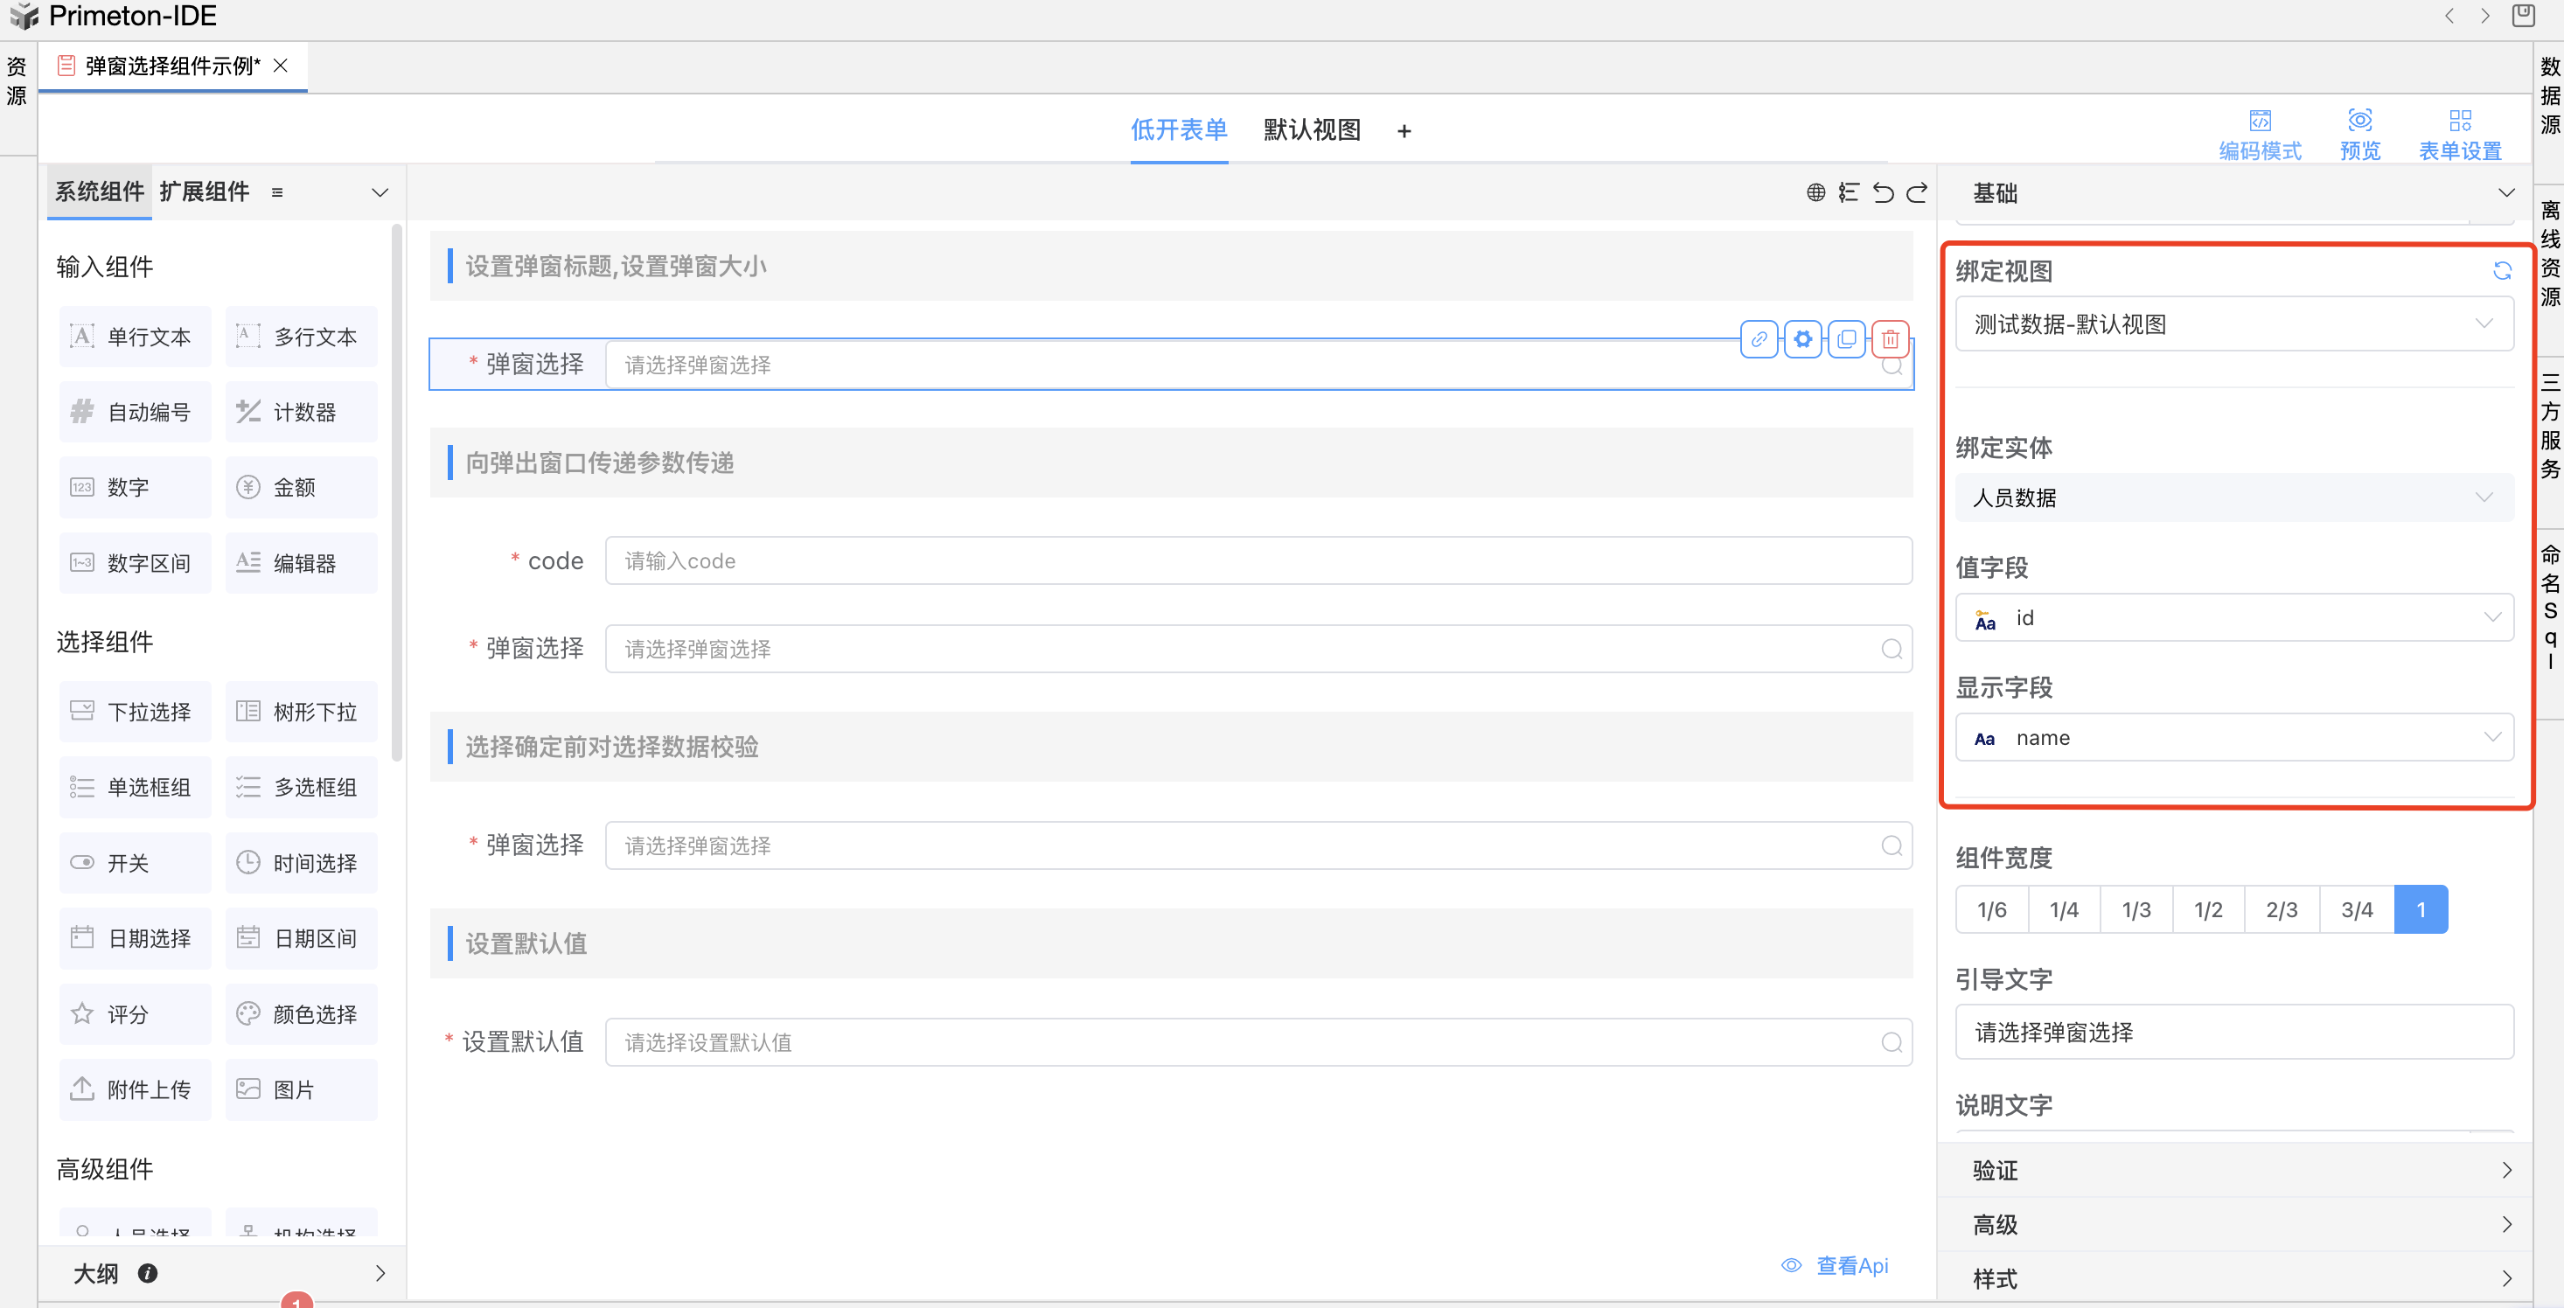Open the 绑定视图 dropdown

click(x=2233, y=324)
